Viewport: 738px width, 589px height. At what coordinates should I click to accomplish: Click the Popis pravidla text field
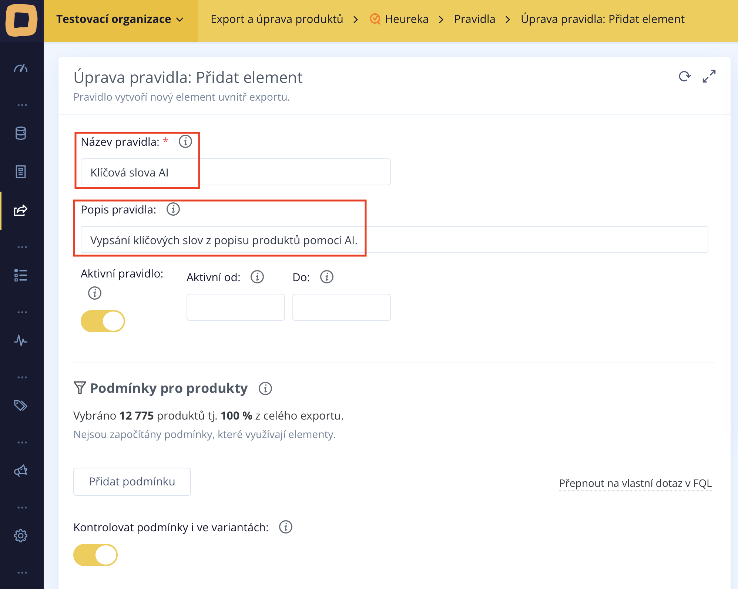point(394,240)
